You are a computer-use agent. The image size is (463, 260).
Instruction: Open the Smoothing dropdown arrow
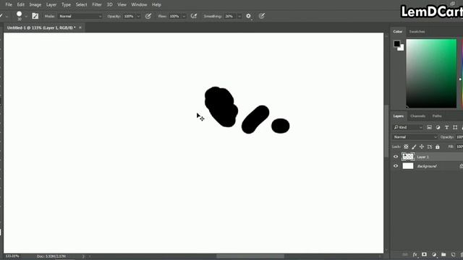coord(239,17)
